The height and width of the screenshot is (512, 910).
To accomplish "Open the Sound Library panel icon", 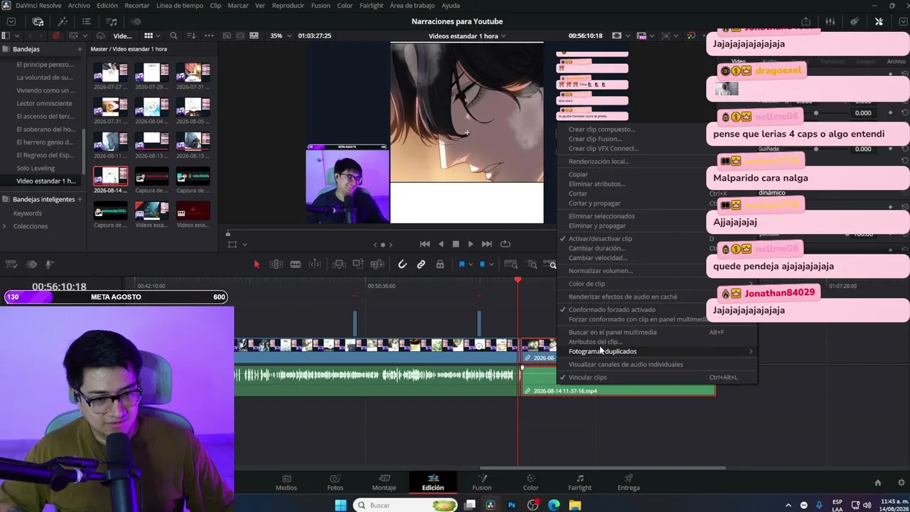I will pyautogui.click(x=112, y=21).
